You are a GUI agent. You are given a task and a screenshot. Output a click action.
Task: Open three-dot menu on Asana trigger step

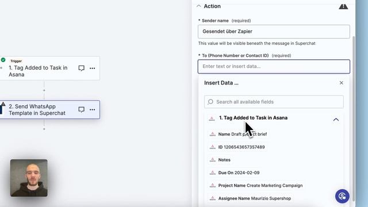92,68
